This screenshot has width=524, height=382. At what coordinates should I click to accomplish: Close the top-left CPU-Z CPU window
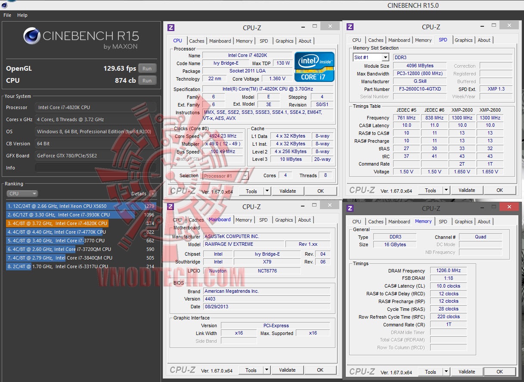coord(330,26)
